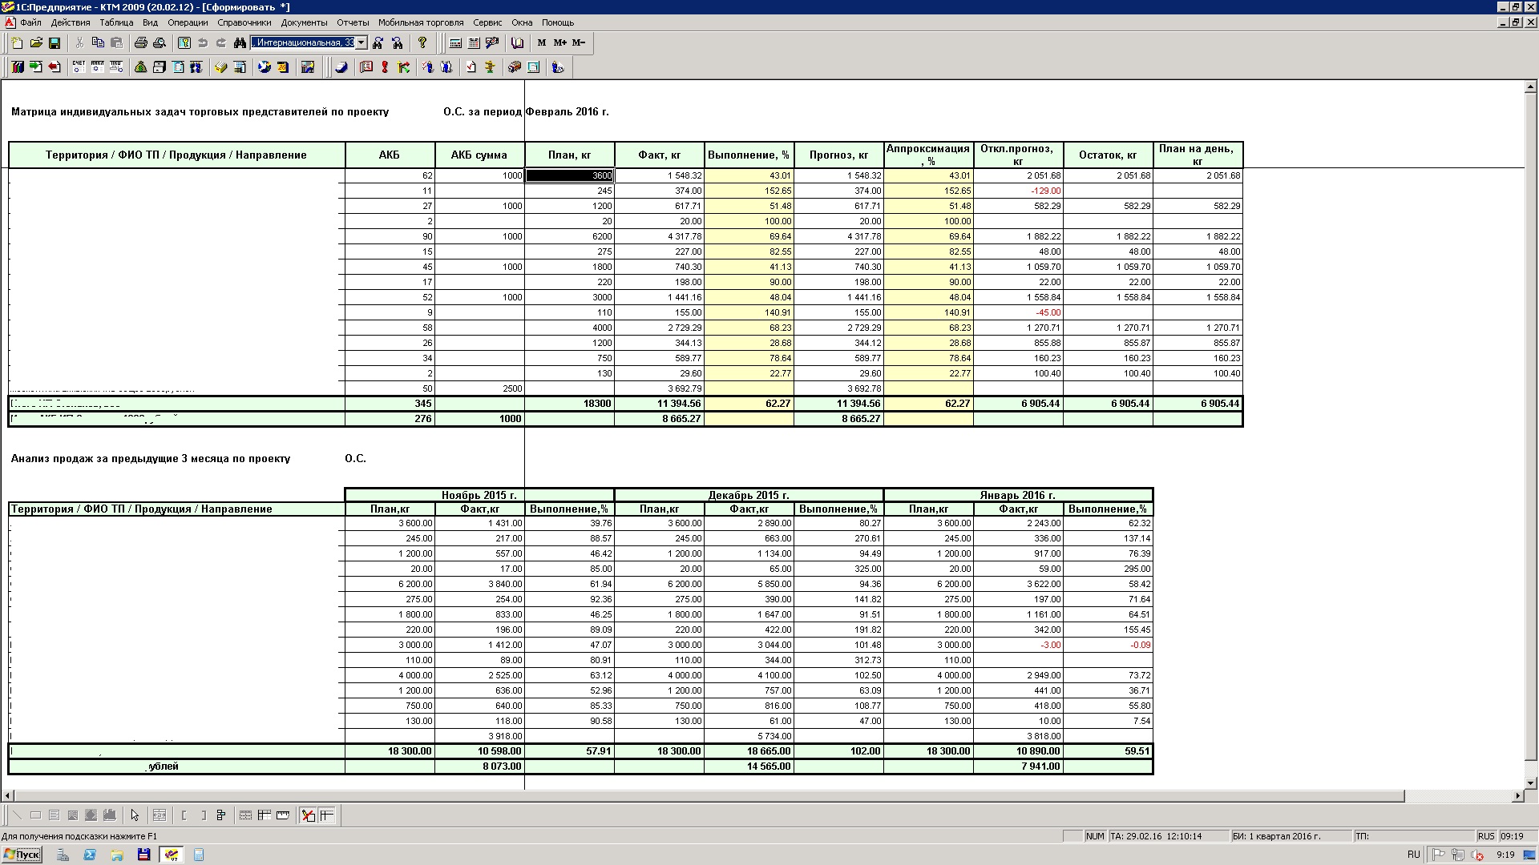Click the eraser icon in second toolbar
1539x865 pixels.
coord(341,67)
